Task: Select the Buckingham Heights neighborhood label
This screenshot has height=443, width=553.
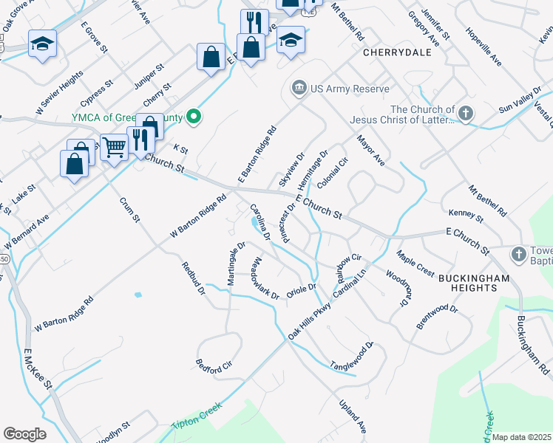Action: [x=474, y=283]
